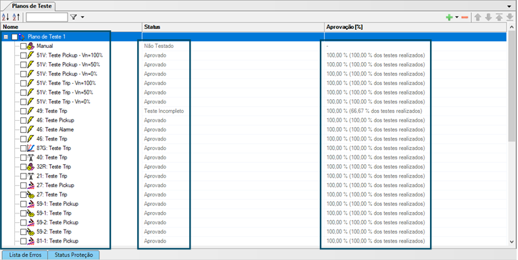
Task: Open the filter options dropdown arrow
Action: 83,17
